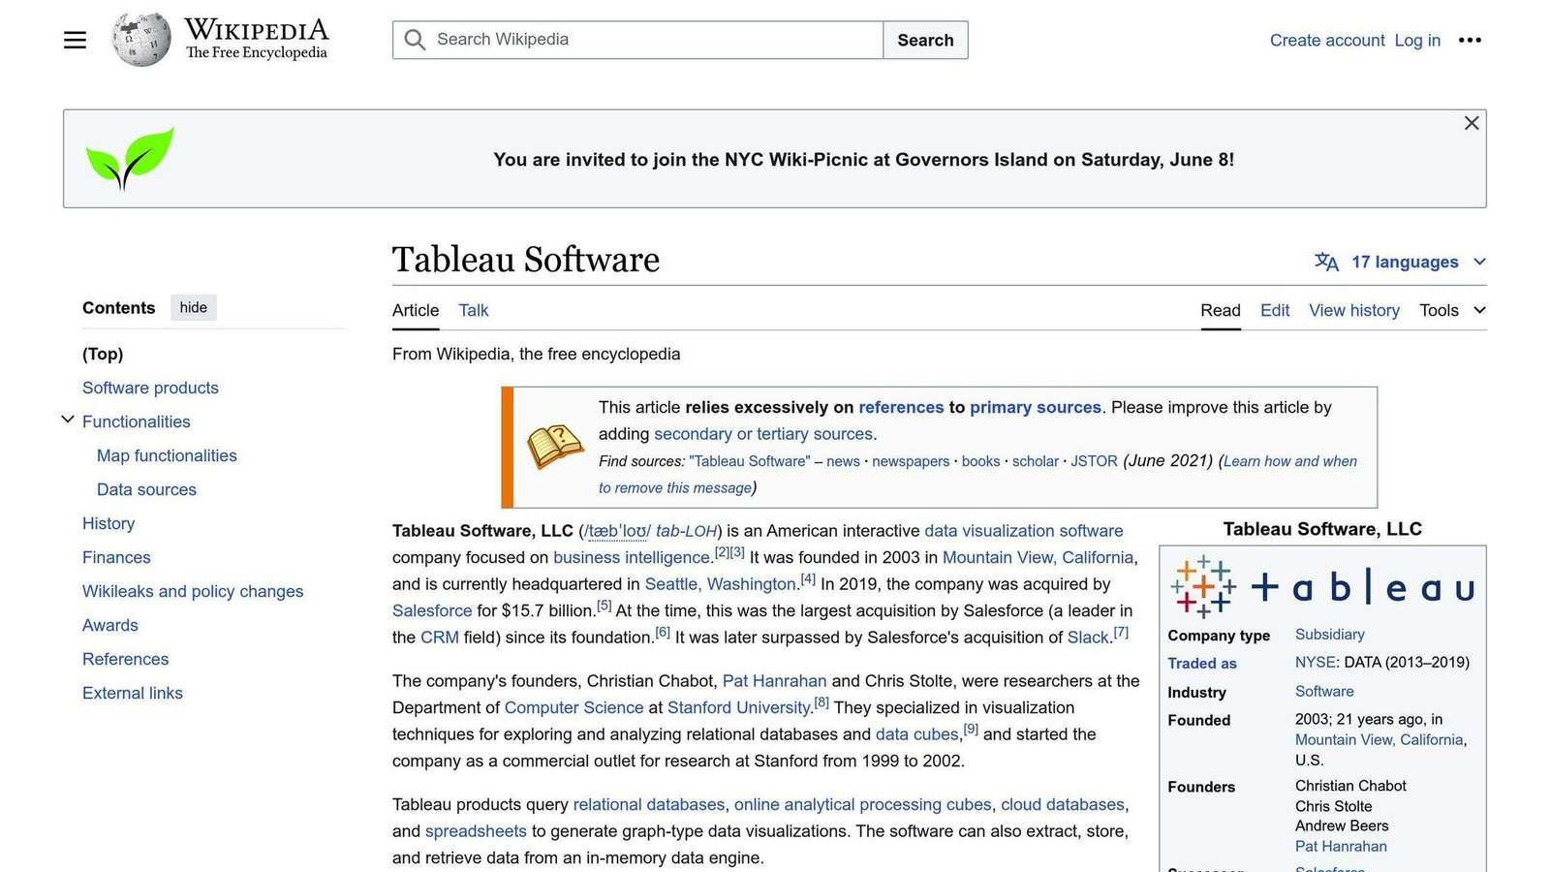Click the 'data visualization software' link

point(1024,531)
